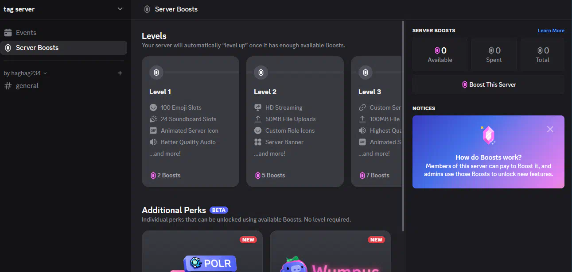572x272 pixels.
Task: Click the Level 3 animated GIF icon
Action: coord(362,142)
